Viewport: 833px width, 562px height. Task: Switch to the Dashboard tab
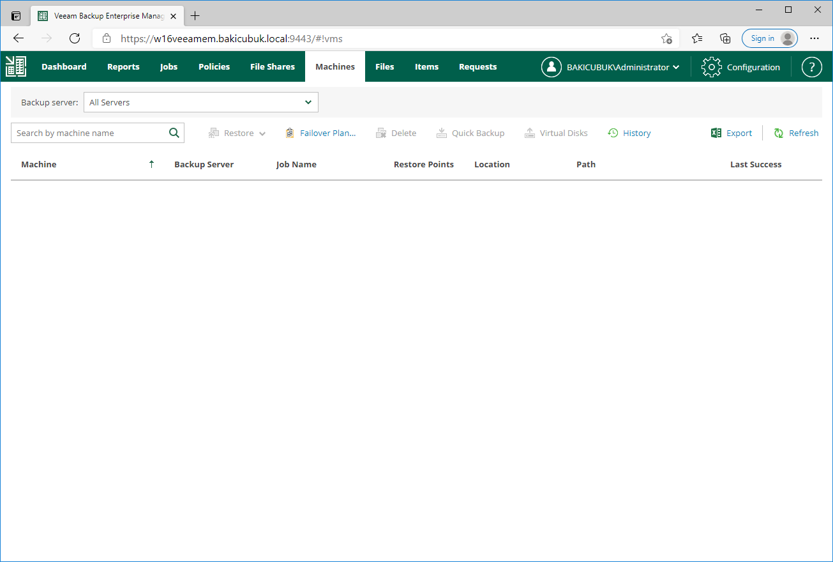tap(64, 66)
